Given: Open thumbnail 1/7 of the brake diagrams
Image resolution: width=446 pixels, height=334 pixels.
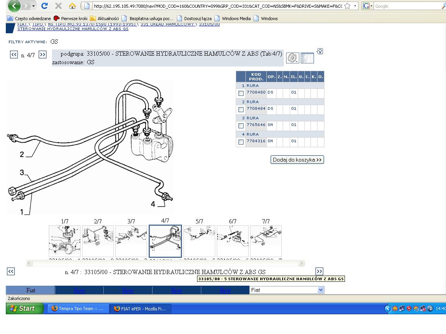Looking at the screenshot, I should 65,241.
